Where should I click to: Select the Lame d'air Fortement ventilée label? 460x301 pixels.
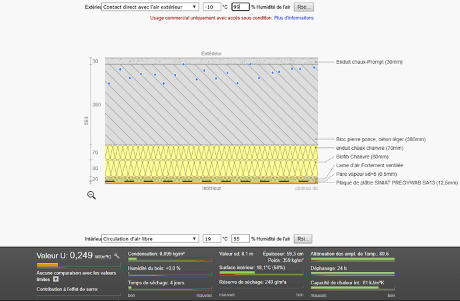pos(369,165)
